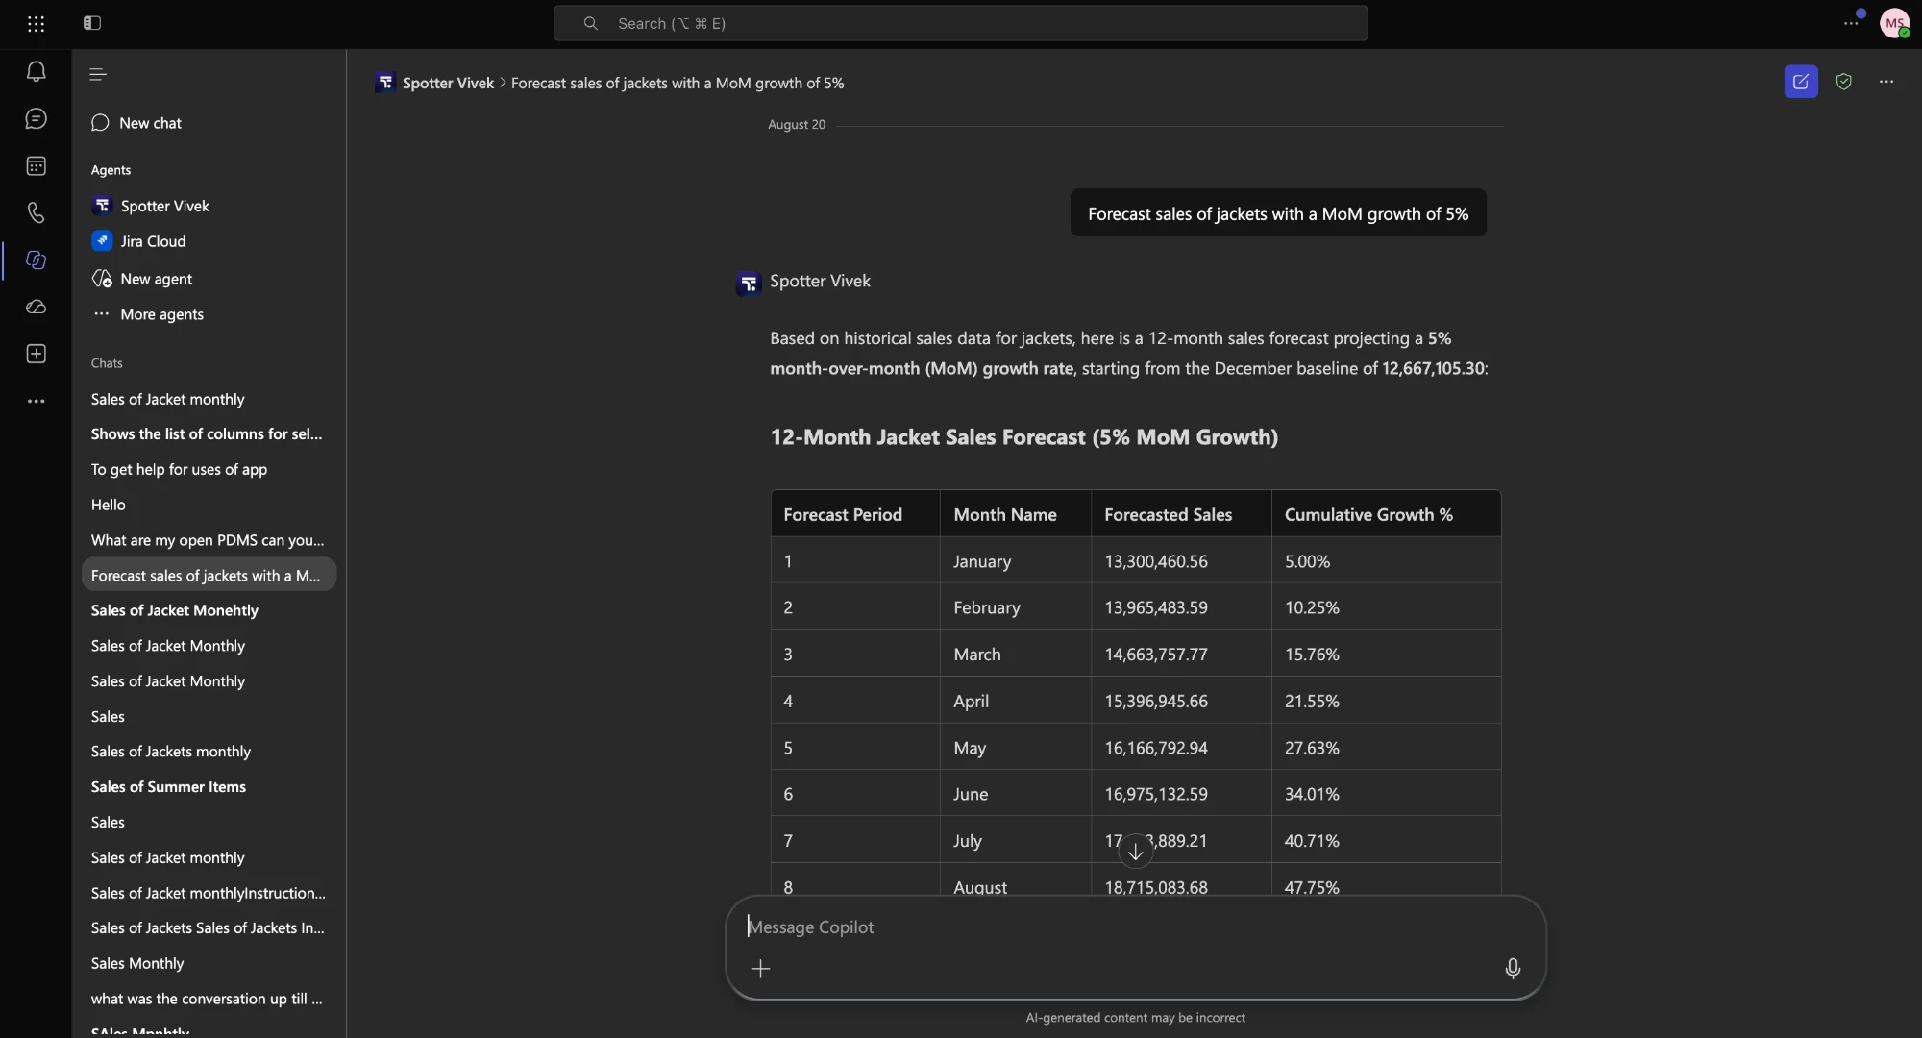The height and width of the screenshot is (1038, 1922).
Task: Open the Copilot icon in left rail
Action: click(36, 259)
